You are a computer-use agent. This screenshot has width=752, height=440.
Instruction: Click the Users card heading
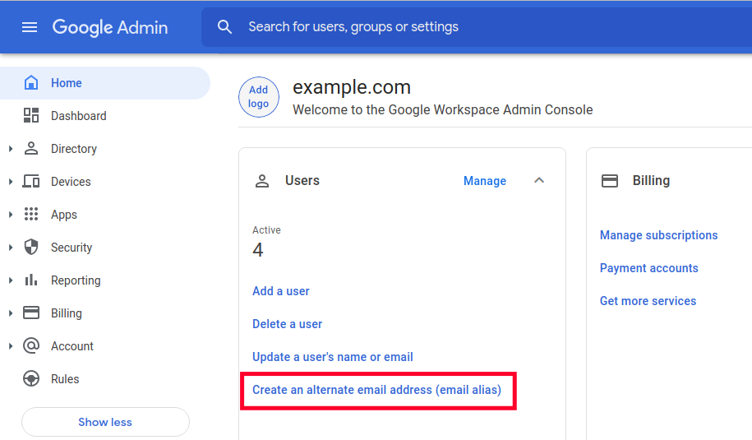click(x=302, y=180)
